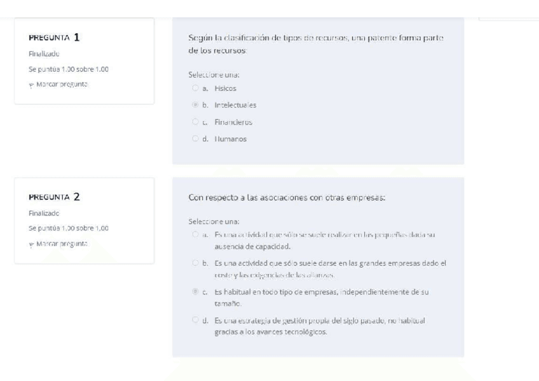
Task: Select option a about 'pequeñas' empresas
Action: (194, 235)
